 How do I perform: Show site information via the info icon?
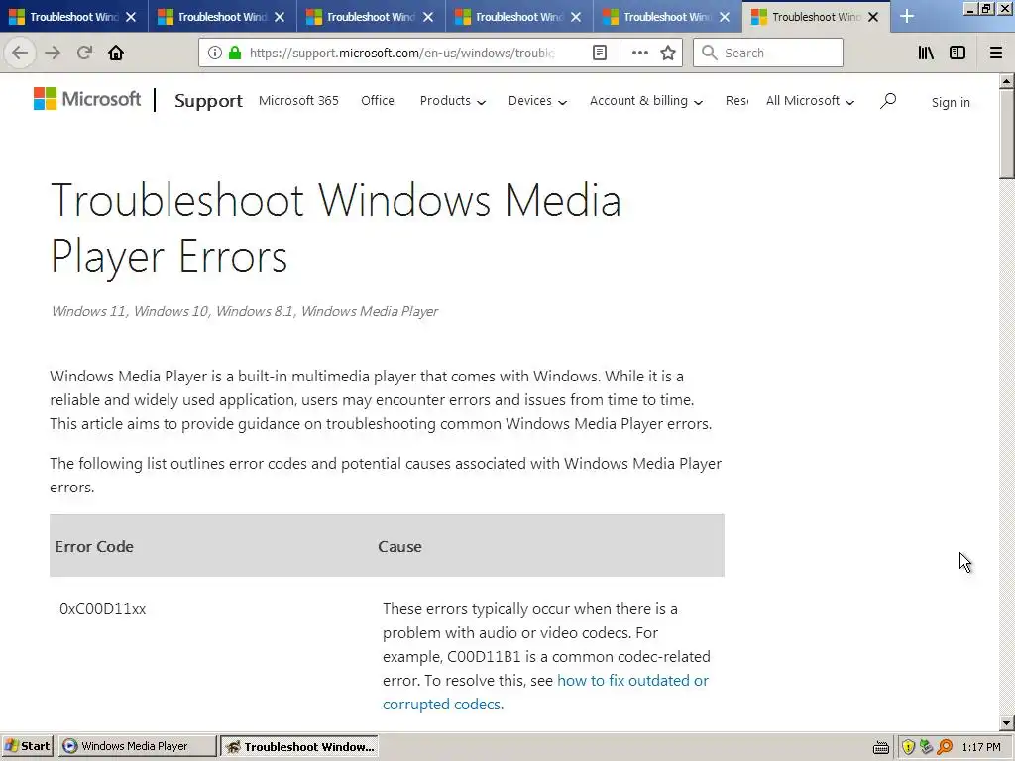pos(215,53)
